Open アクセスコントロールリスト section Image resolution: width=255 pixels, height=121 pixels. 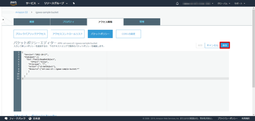pos(68,34)
